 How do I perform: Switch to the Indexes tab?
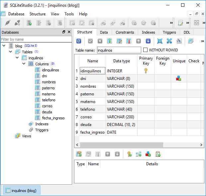148,32
